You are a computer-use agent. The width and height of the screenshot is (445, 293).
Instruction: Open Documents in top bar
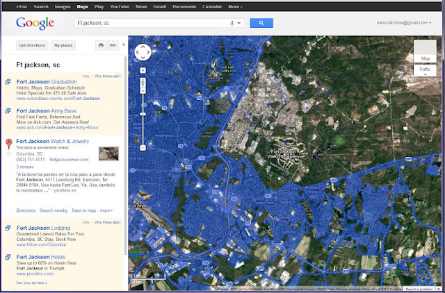184,6
